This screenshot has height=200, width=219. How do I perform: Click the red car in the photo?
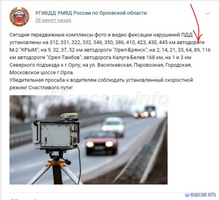[x=101, y=143]
